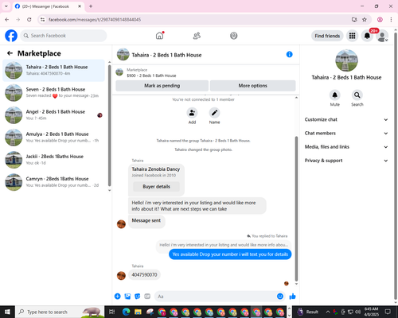Click the conversation pane scrollbar

[x=296, y=208]
